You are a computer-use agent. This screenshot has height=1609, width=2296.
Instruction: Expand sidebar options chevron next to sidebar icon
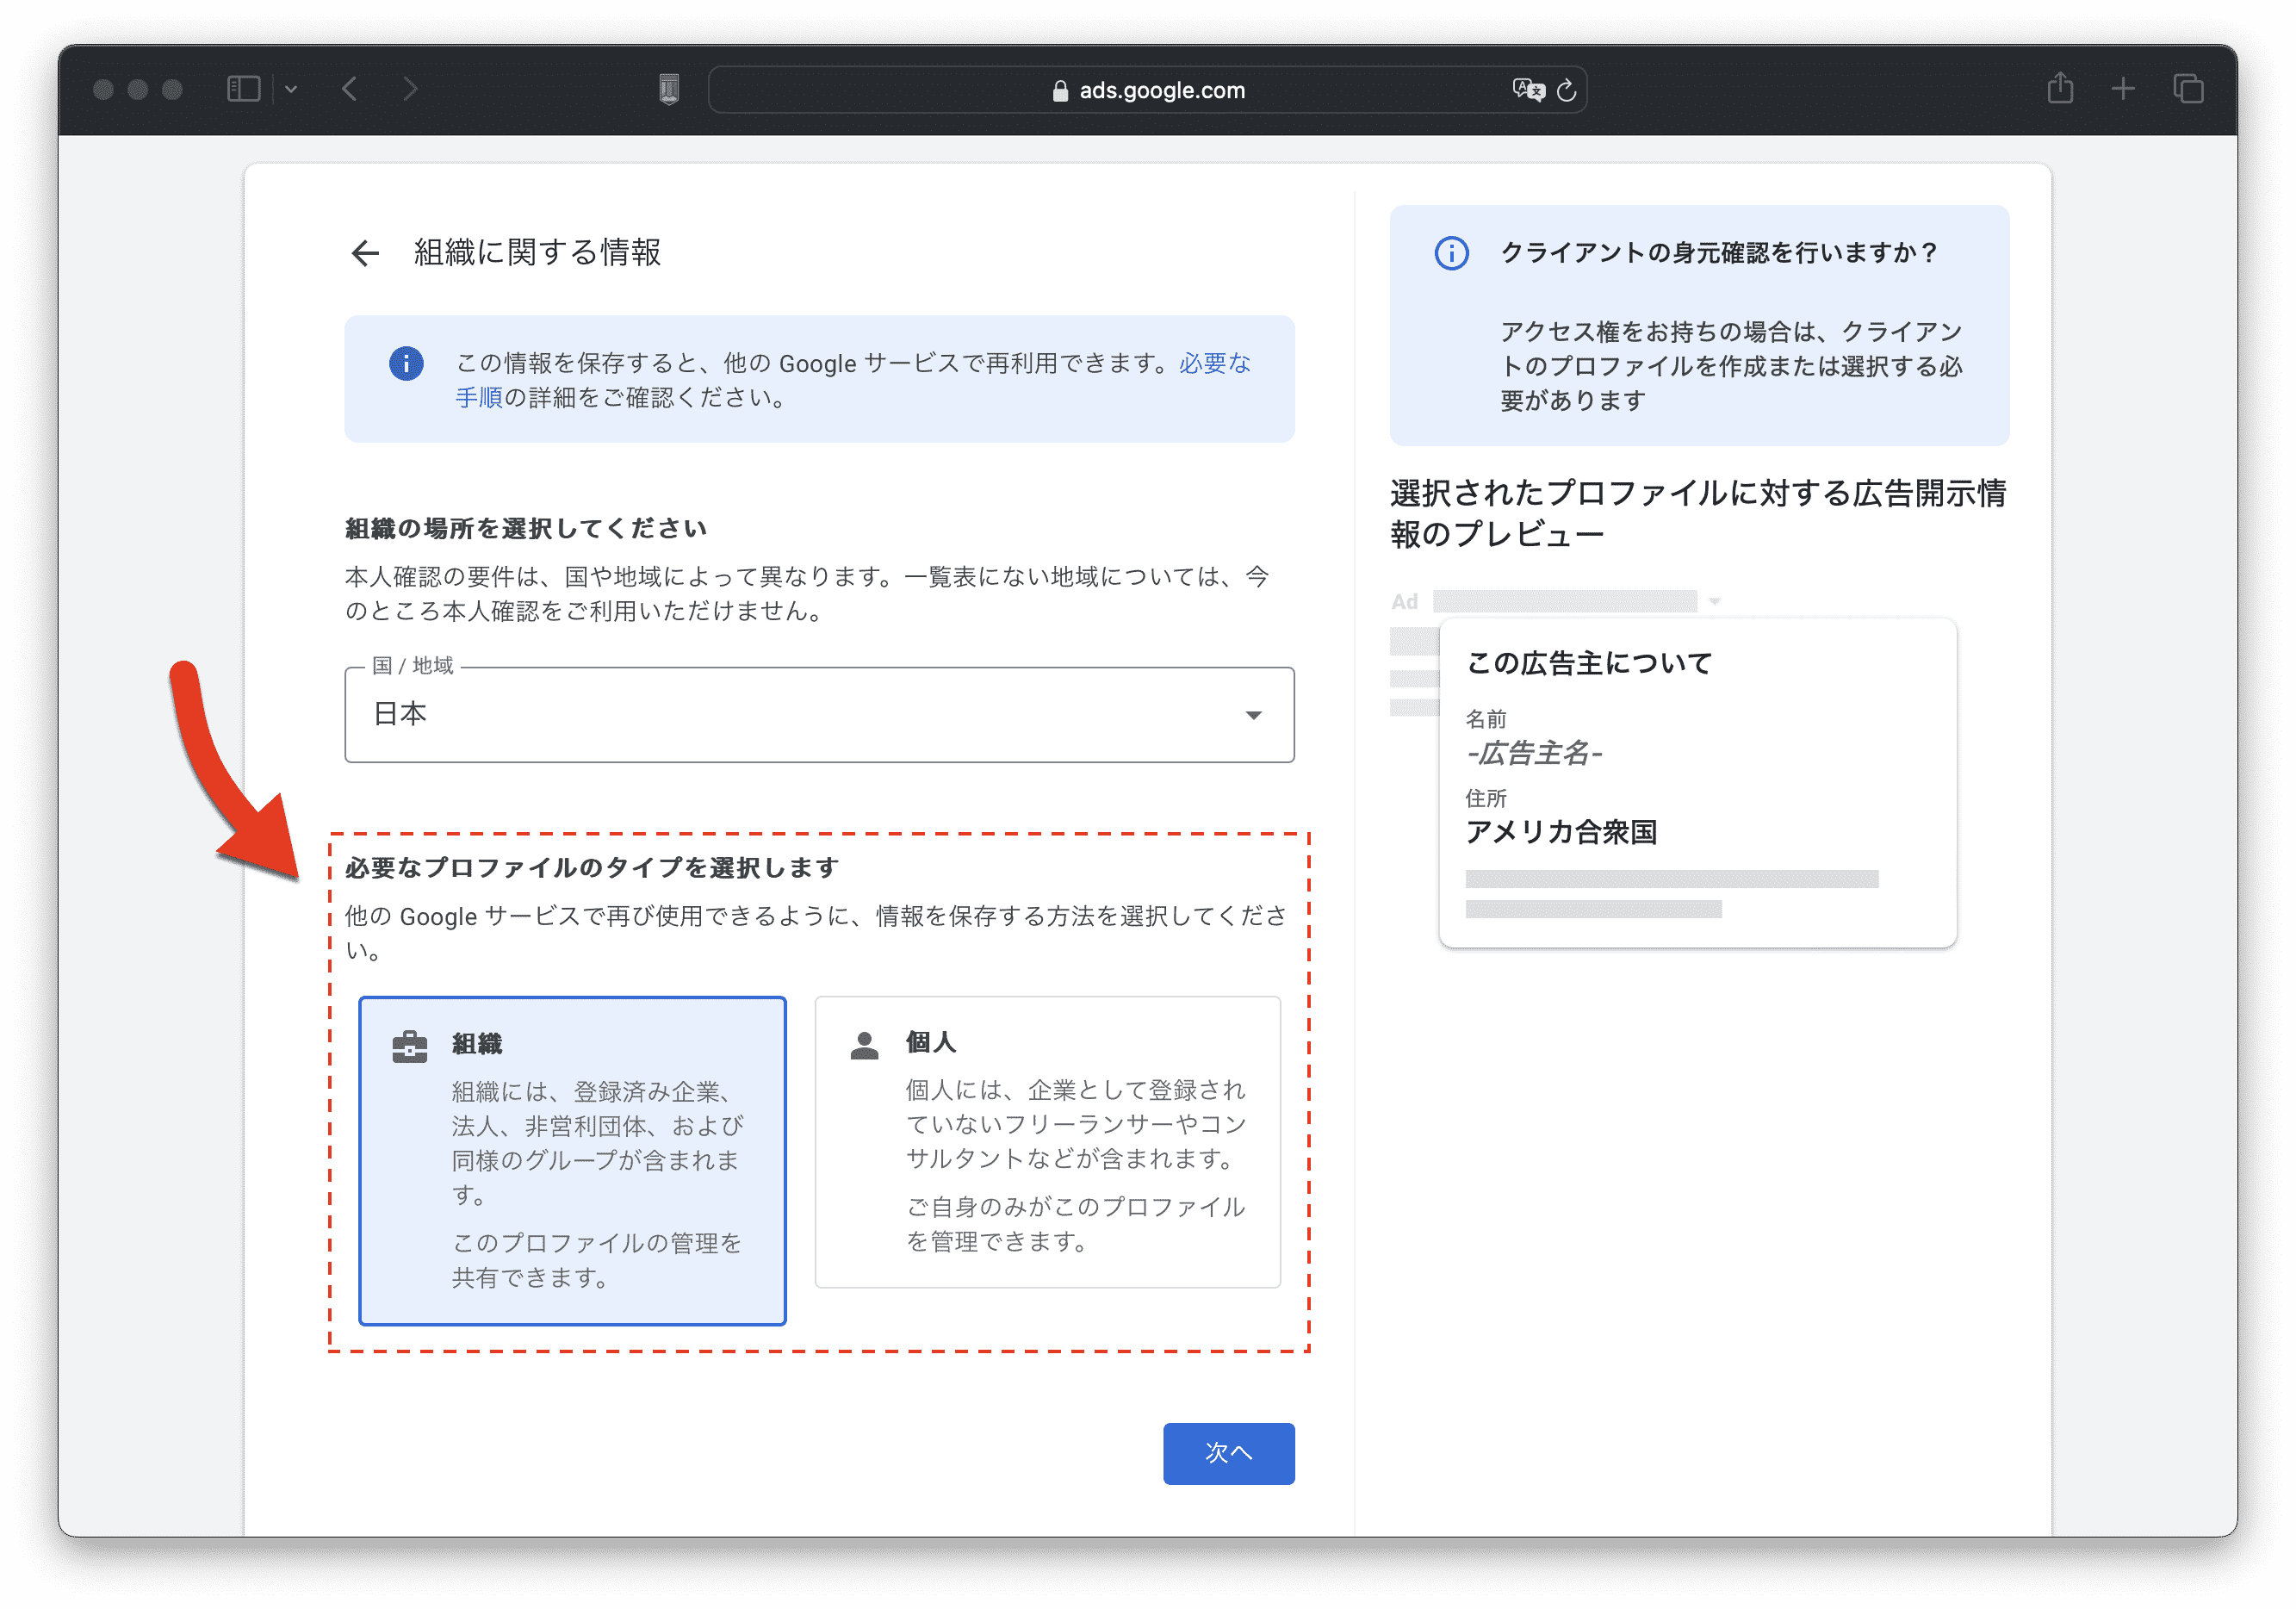pos(291,89)
